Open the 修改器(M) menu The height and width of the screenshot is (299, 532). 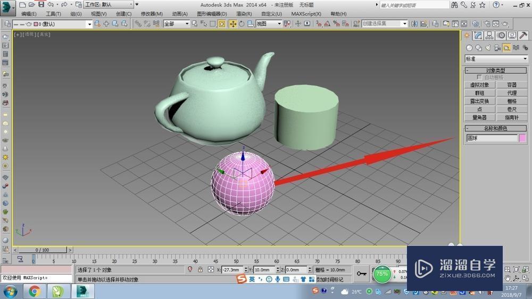(x=152, y=14)
